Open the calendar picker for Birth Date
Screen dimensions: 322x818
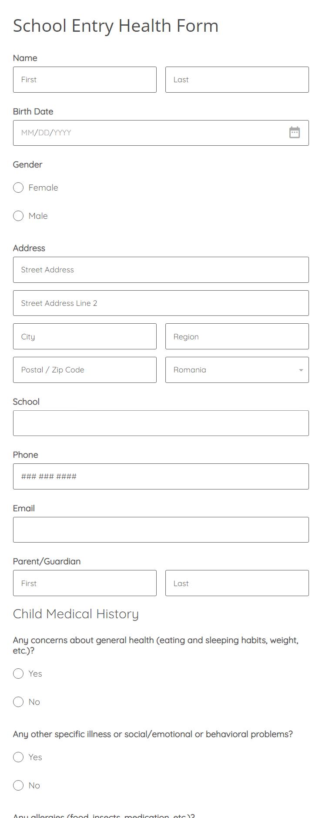[295, 132]
